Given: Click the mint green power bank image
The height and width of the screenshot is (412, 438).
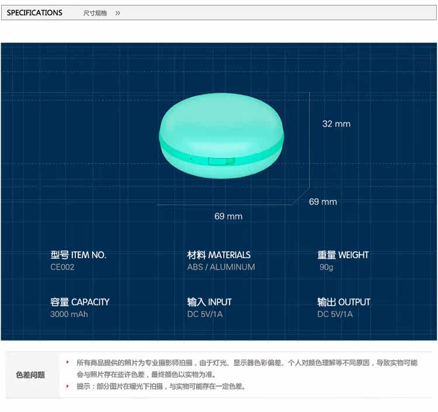Looking at the screenshot, I should 221,136.
